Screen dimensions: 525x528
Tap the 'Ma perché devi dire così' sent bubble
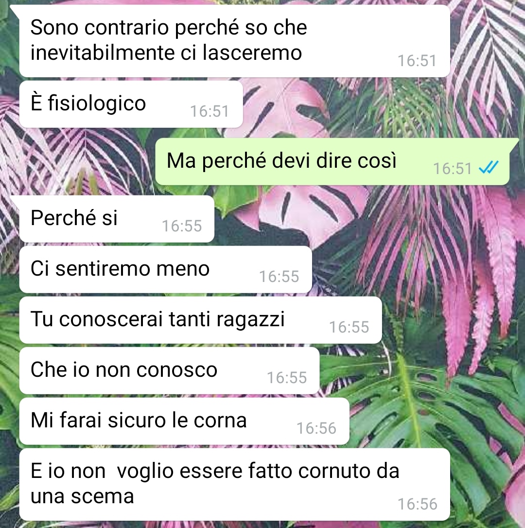point(332,161)
